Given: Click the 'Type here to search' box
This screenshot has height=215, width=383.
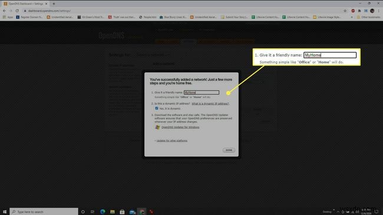Looking at the screenshot, I should click(x=44, y=211).
